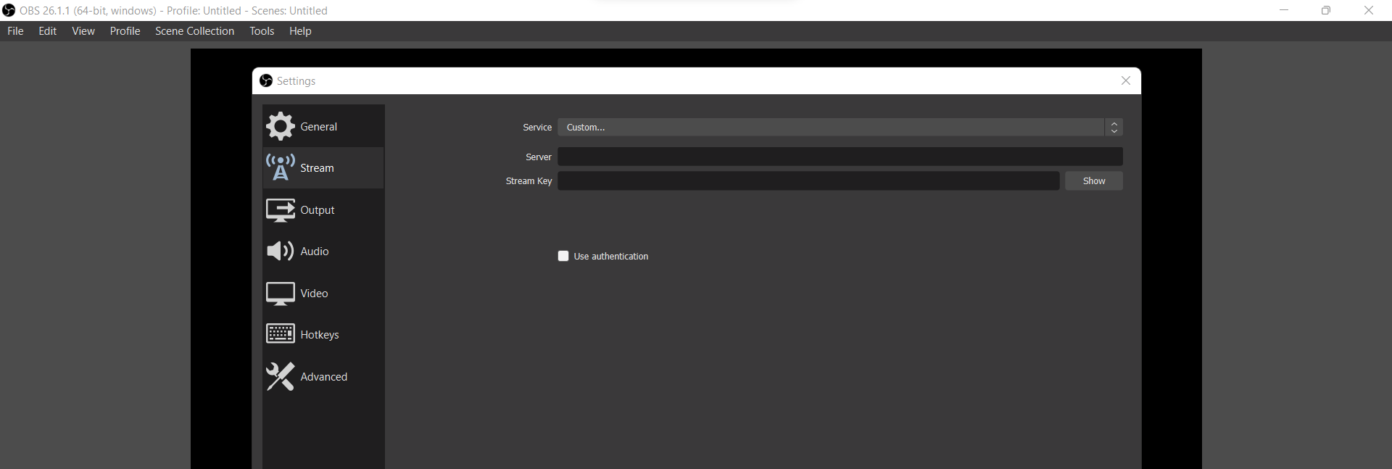Screen dimensions: 1392x469
Task: Open the Scene Collection menu
Action: point(194,31)
